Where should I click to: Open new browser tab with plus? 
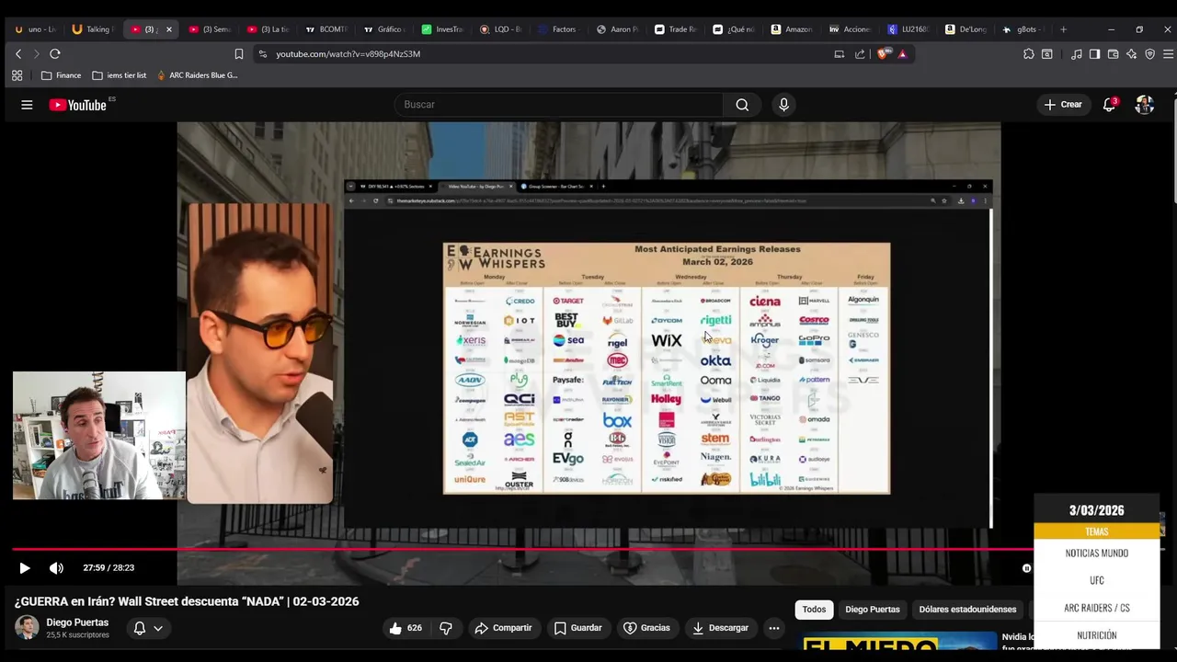tap(1063, 29)
